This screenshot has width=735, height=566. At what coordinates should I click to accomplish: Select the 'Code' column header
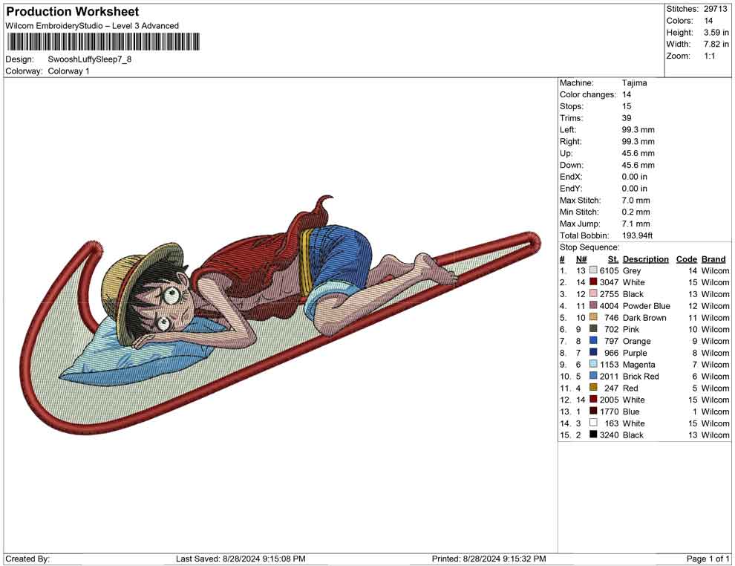coord(686,258)
